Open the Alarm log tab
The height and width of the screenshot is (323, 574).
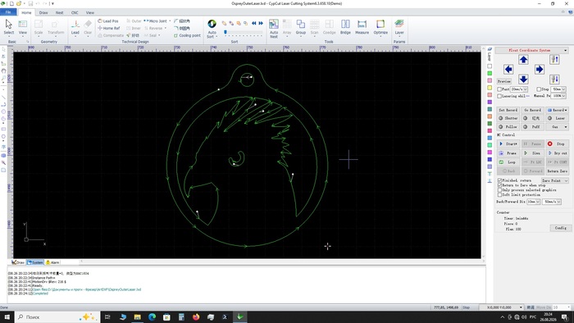click(52, 262)
